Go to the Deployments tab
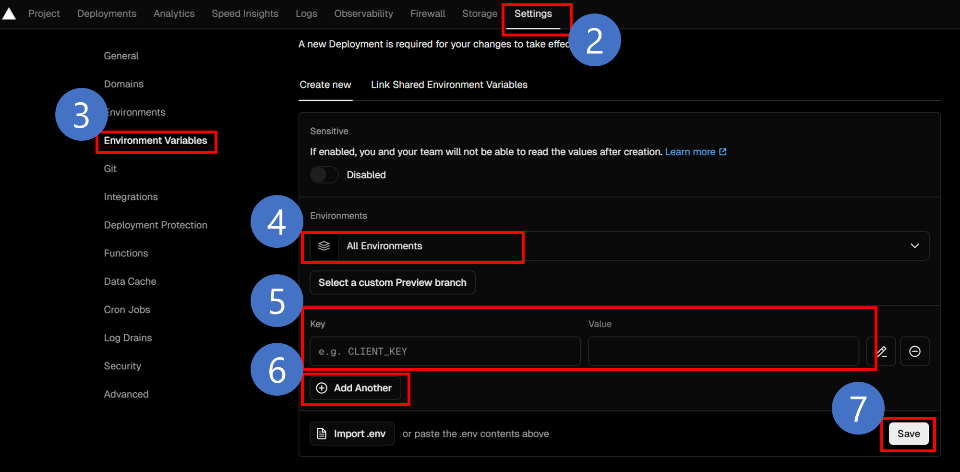The width and height of the screenshot is (960, 472). 107,14
